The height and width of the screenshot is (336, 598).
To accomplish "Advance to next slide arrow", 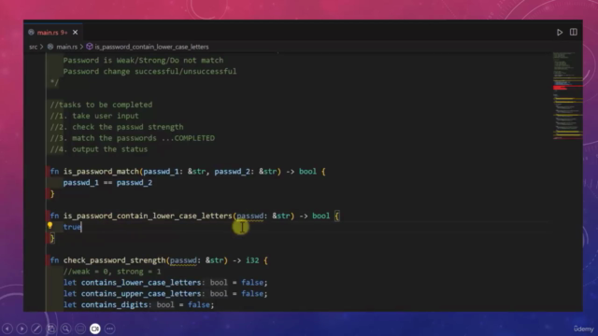I will pyautogui.click(x=21, y=329).
